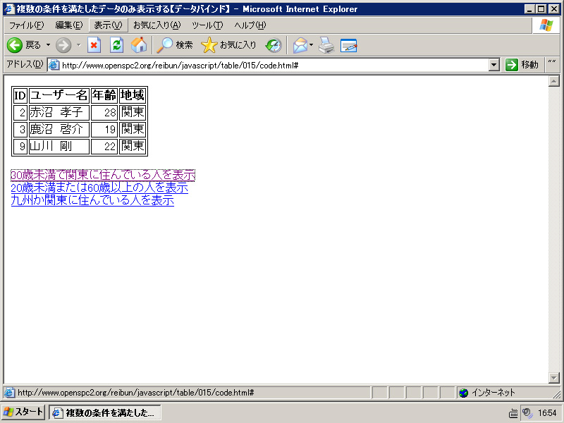Open the お気に入り(A) menu
564x423 pixels.
(x=157, y=25)
